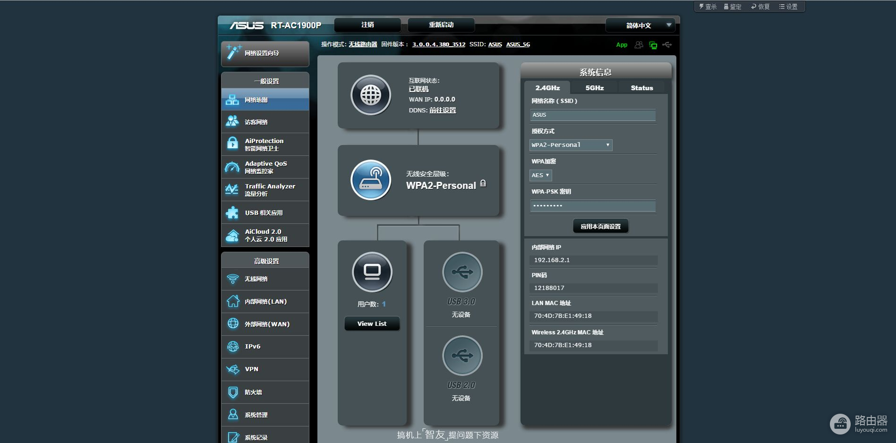Click the App link in header
Image resolution: width=896 pixels, height=443 pixels.
pyautogui.click(x=622, y=45)
